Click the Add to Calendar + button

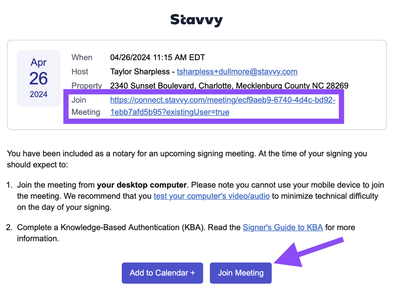[x=162, y=273]
